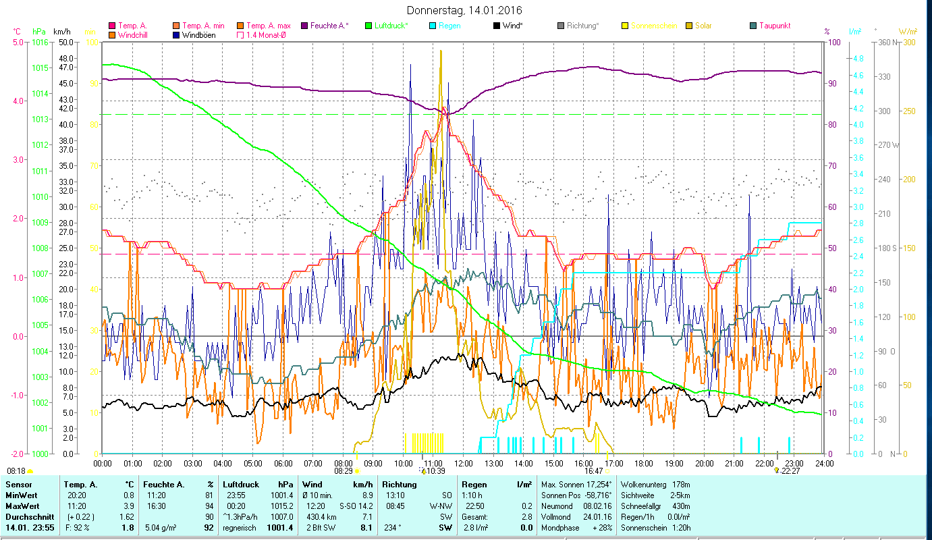Screen dimensions: 932x540
Task: Click the pink Temp. A. legend swatch
Action: point(112,26)
